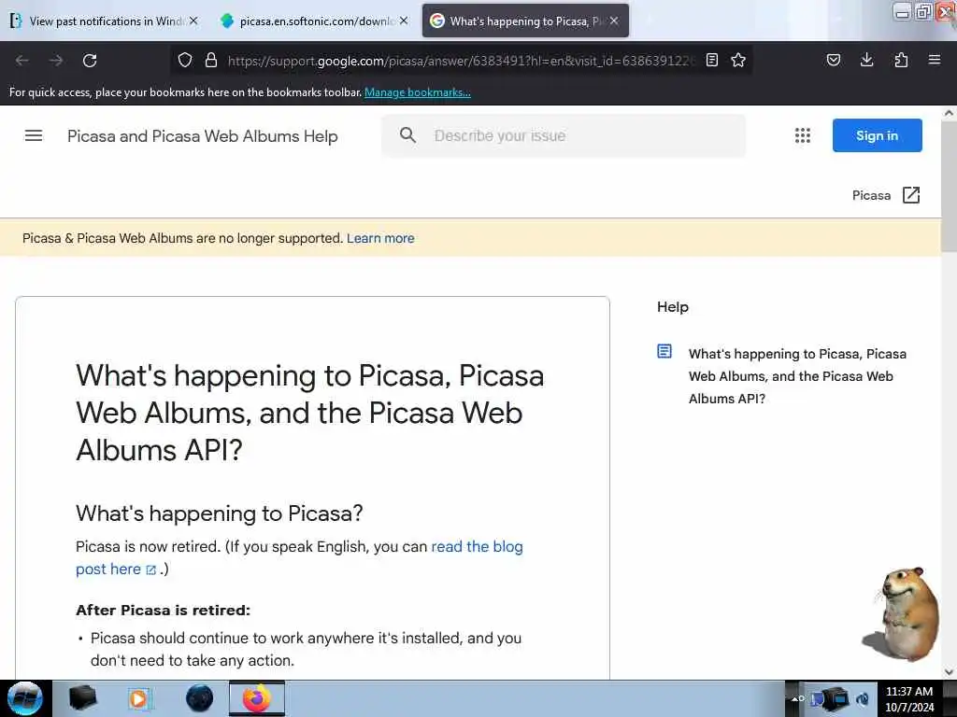The image size is (957, 717).
Task: Open the Firefox downloads panel
Action: [866, 60]
